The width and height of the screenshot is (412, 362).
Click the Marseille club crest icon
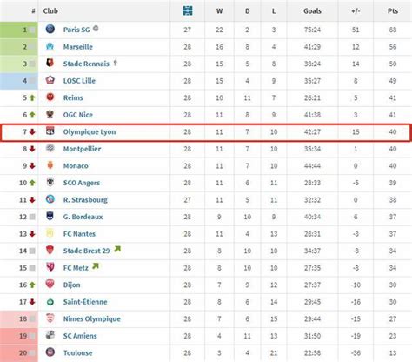tap(50, 46)
